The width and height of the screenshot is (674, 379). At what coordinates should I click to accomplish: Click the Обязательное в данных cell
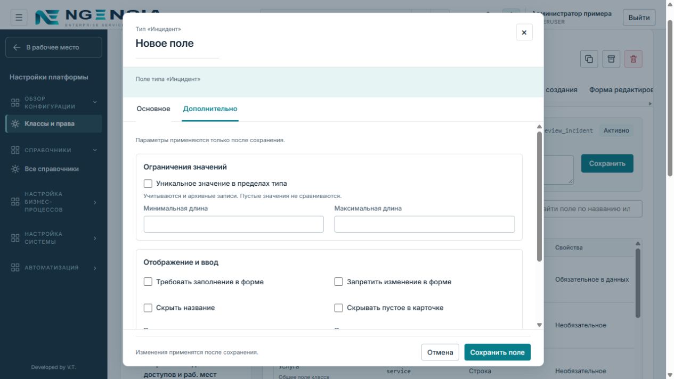pyautogui.click(x=592, y=279)
